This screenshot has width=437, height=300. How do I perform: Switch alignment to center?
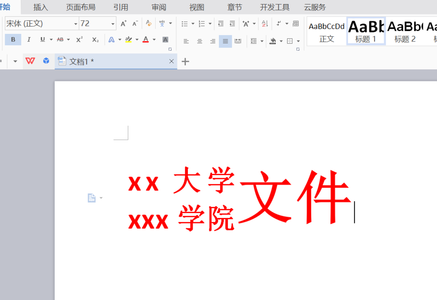[199, 40]
